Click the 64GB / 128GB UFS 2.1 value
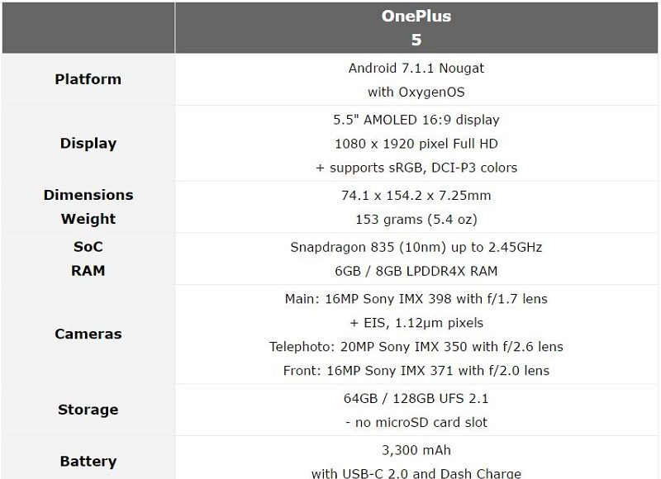This screenshot has width=661, height=479. tap(416, 398)
